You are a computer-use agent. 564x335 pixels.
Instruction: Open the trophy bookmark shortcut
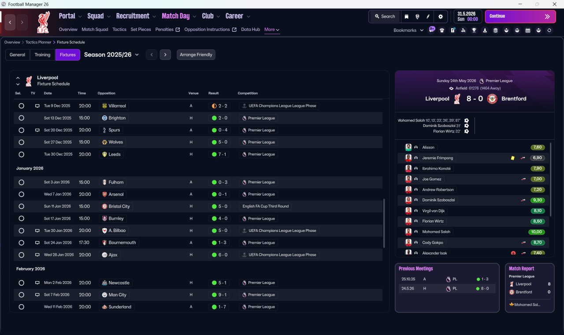click(474, 30)
